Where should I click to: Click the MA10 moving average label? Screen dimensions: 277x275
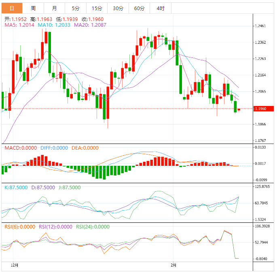coord(54,25)
